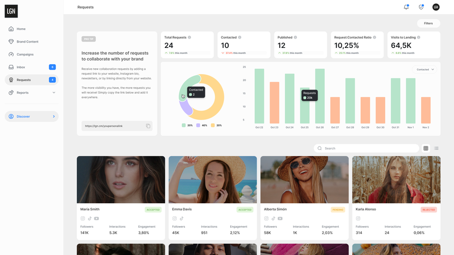454x255 pixels.
Task: Click the Filters button
Action: [x=428, y=23]
